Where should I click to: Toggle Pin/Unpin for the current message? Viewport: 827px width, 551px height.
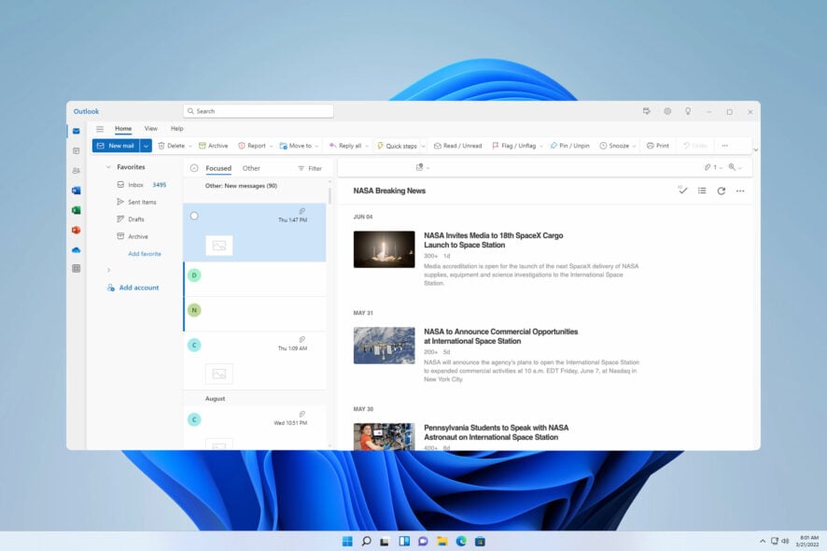568,145
